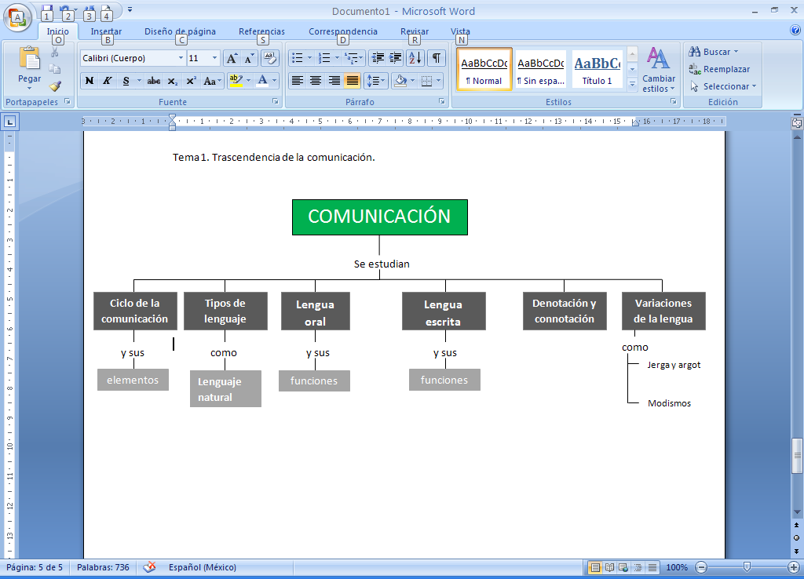804x579 pixels.
Task: Click the borders icon
Action: coord(426,81)
